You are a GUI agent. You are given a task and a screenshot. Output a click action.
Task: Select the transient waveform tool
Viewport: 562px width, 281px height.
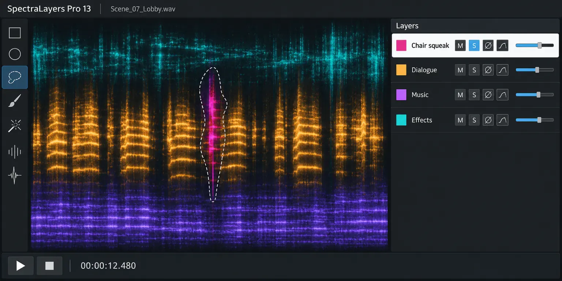tap(15, 176)
